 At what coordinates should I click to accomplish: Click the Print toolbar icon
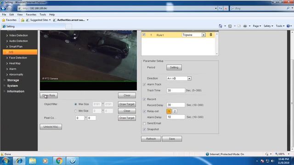pos(245,26)
